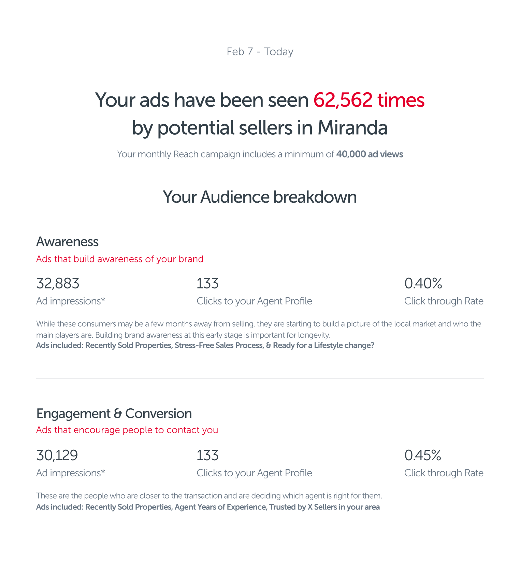The height and width of the screenshot is (571, 520).
Task: Select the 133 clicks figure under Awareness
Action: (207, 284)
